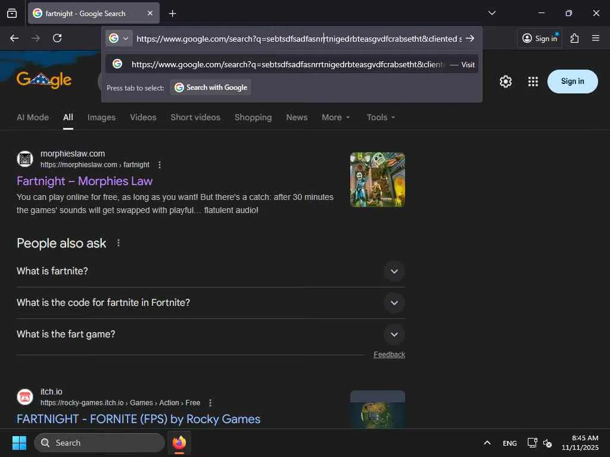Viewport: 610px width, 457px height.
Task: Show hidden system tray icons
Action: pos(487,443)
